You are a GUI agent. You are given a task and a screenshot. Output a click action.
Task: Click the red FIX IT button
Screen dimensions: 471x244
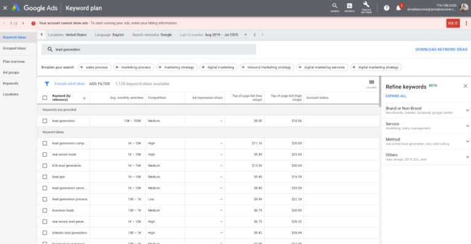[x=453, y=23]
